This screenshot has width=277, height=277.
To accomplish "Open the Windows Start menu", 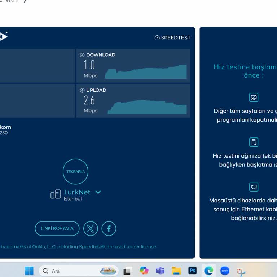I will tap(29, 271).
